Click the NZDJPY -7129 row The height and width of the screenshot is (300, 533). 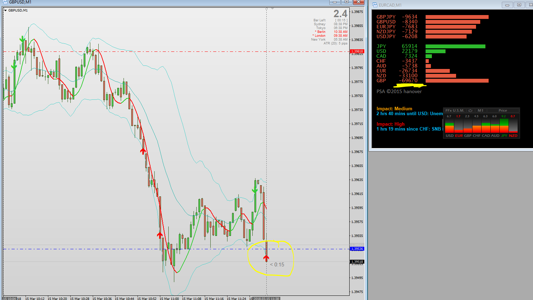pyautogui.click(x=424, y=32)
